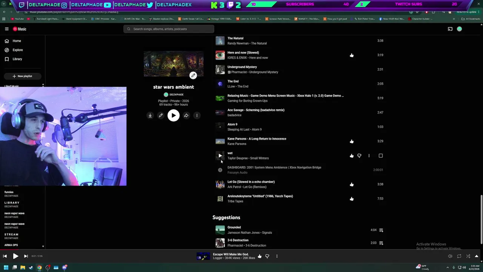Open the Cast to device icon
This screenshot has width=483, height=272.
pyautogui.click(x=450, y=29)
